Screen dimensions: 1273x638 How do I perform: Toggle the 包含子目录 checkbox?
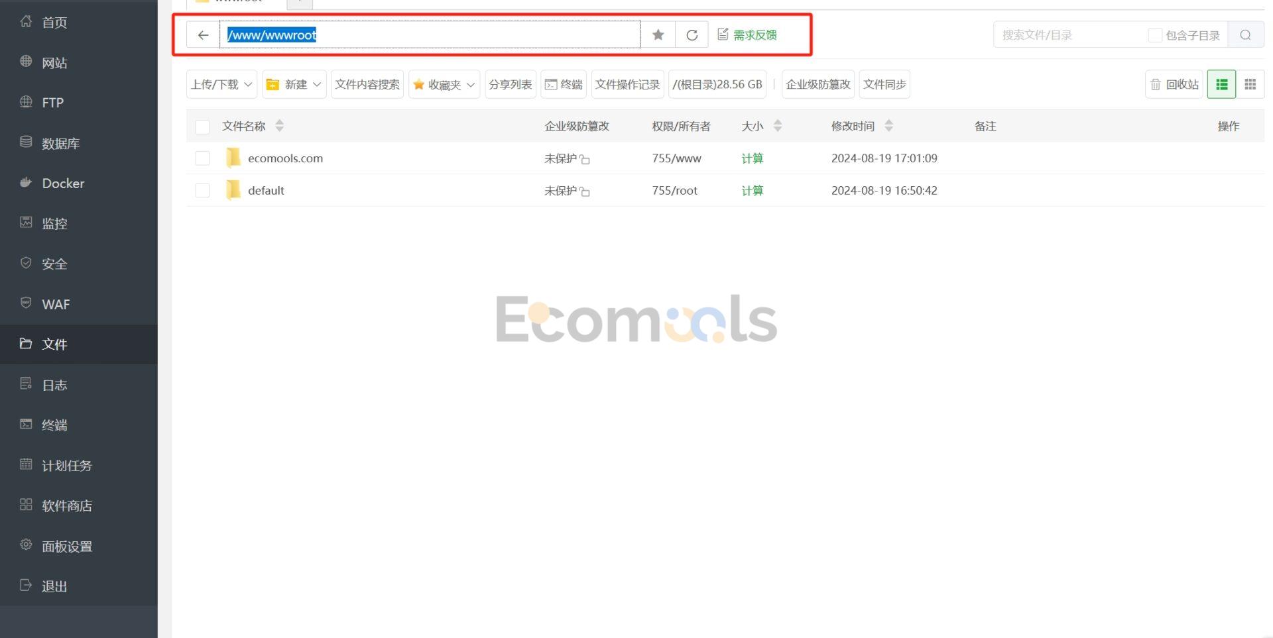click(x=1155, y=35)
